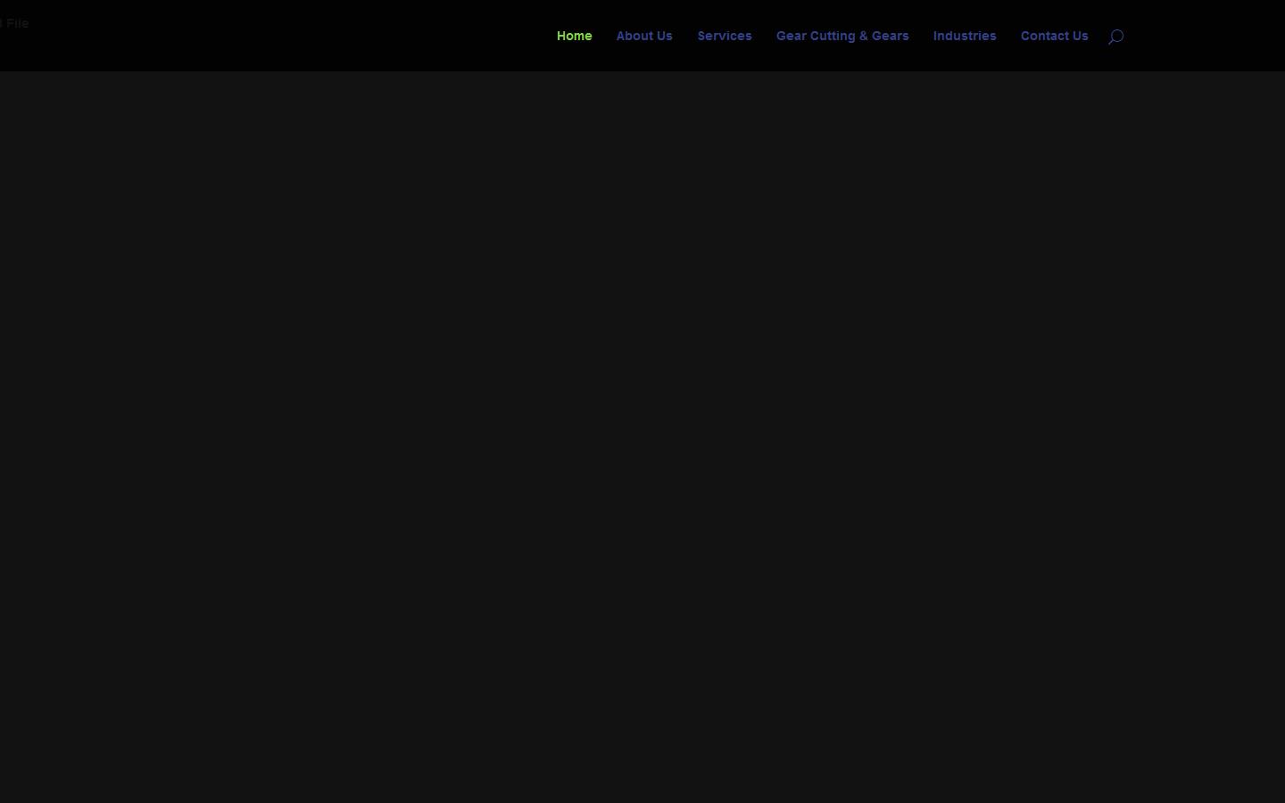Expand the Services navigation entry
This screenshot has height=803, width=1285.
[x=725, y=36]
